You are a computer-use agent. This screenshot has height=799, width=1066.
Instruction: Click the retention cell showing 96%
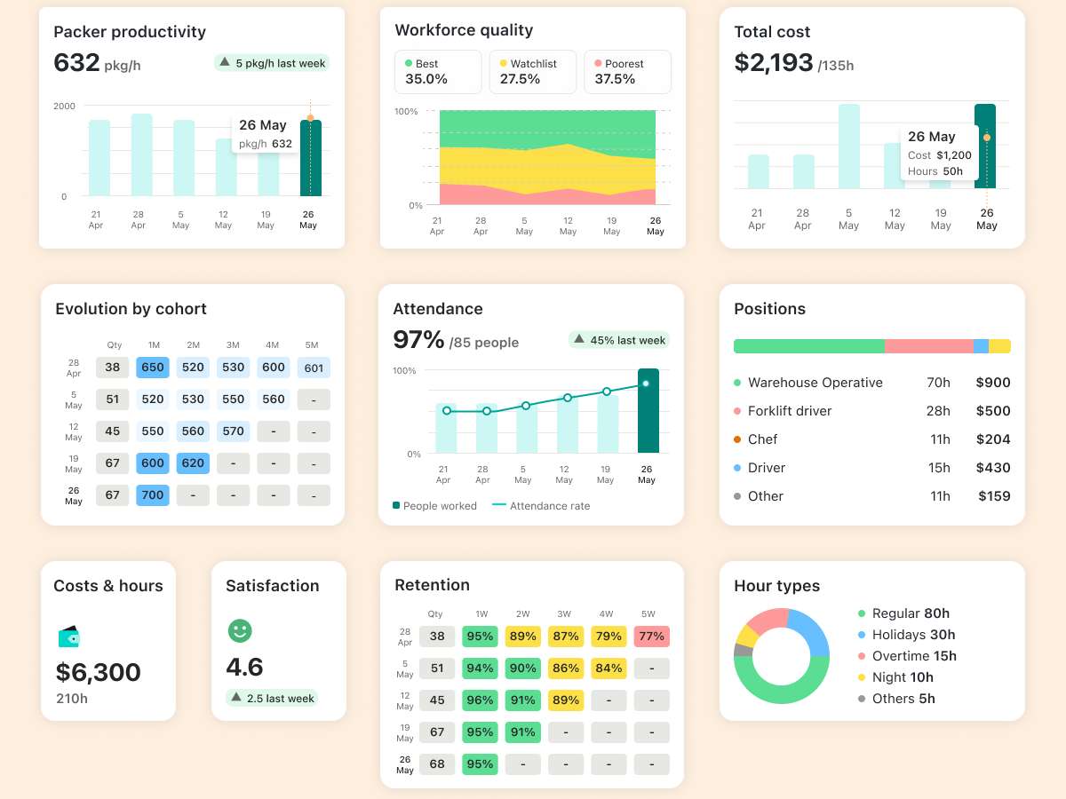(x=480, y=700)
